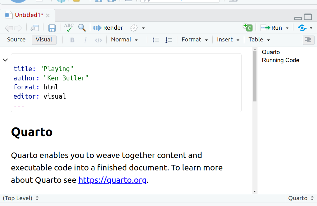317x206 pixels.
Task: Insert a new code chunk
Action: 248,28
